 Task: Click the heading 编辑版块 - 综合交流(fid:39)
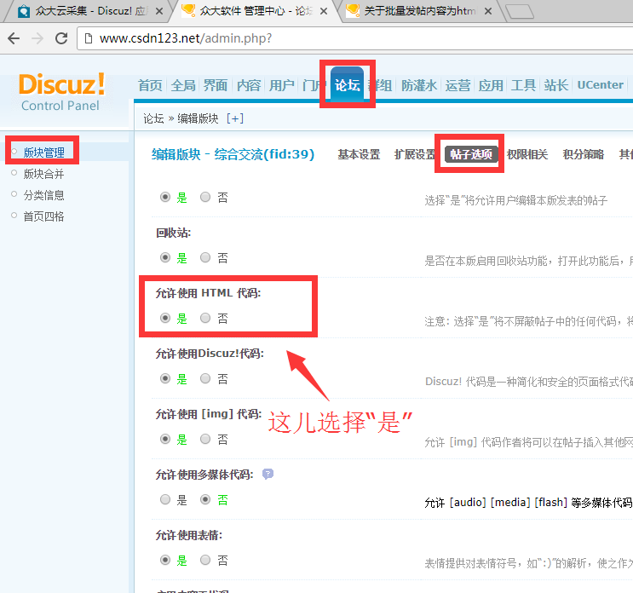click(233, 154)
